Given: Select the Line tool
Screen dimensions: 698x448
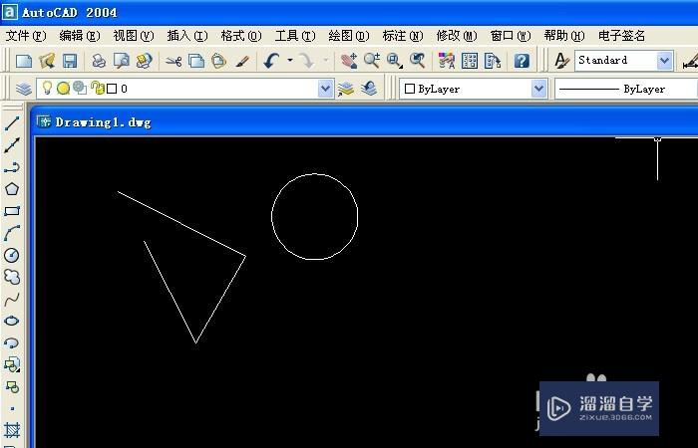Looking at the screenshot, I should click(x=12, y=123).
